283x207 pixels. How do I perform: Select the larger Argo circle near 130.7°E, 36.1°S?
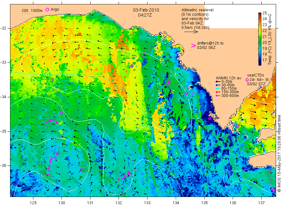(82, 170)
